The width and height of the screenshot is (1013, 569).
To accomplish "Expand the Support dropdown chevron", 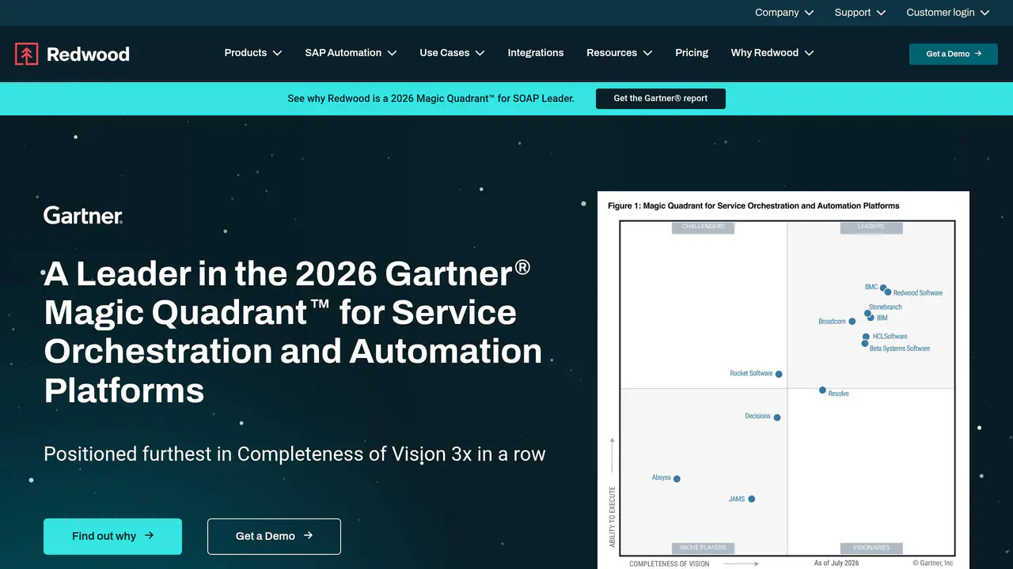I will pyautogui.click(x=881, y=13).
